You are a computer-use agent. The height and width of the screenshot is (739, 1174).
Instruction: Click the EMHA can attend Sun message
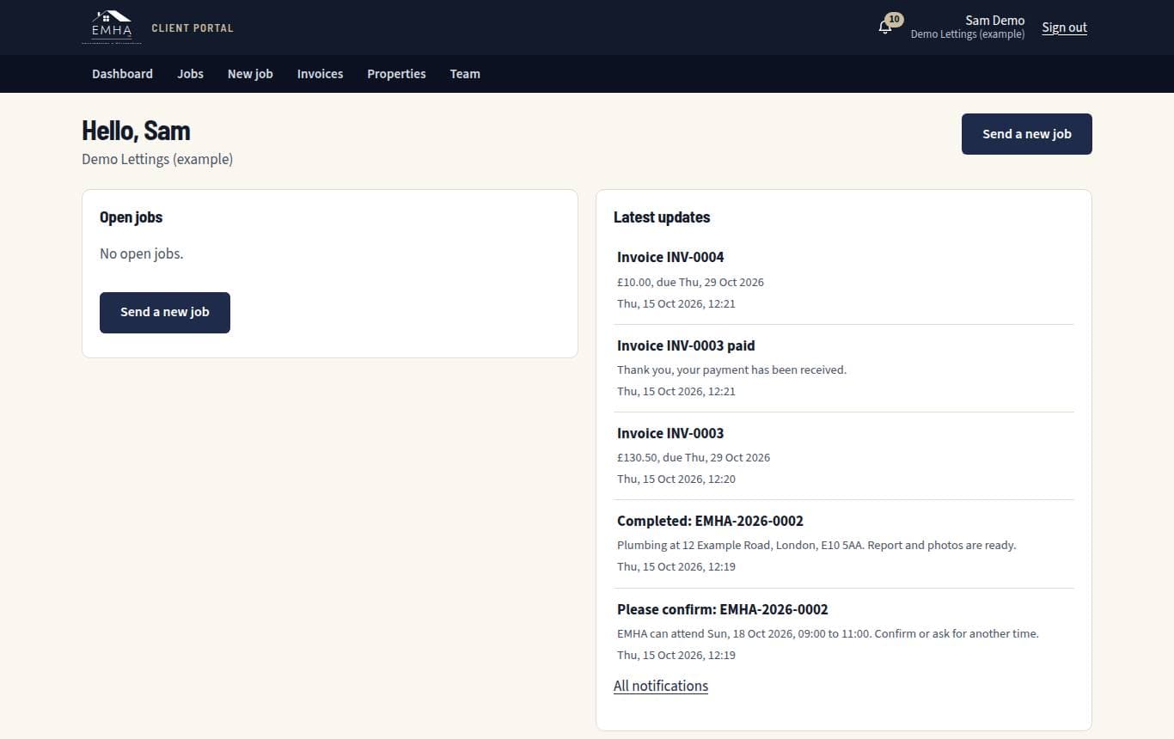tap(828, 633)
